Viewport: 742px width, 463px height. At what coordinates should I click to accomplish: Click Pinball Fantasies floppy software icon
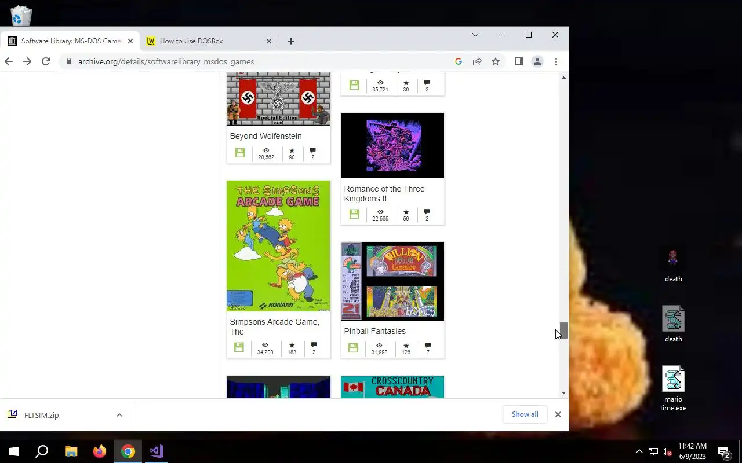353,348
